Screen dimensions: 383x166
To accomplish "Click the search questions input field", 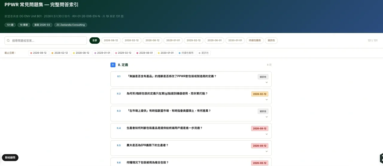I will (x=46, y=41).
